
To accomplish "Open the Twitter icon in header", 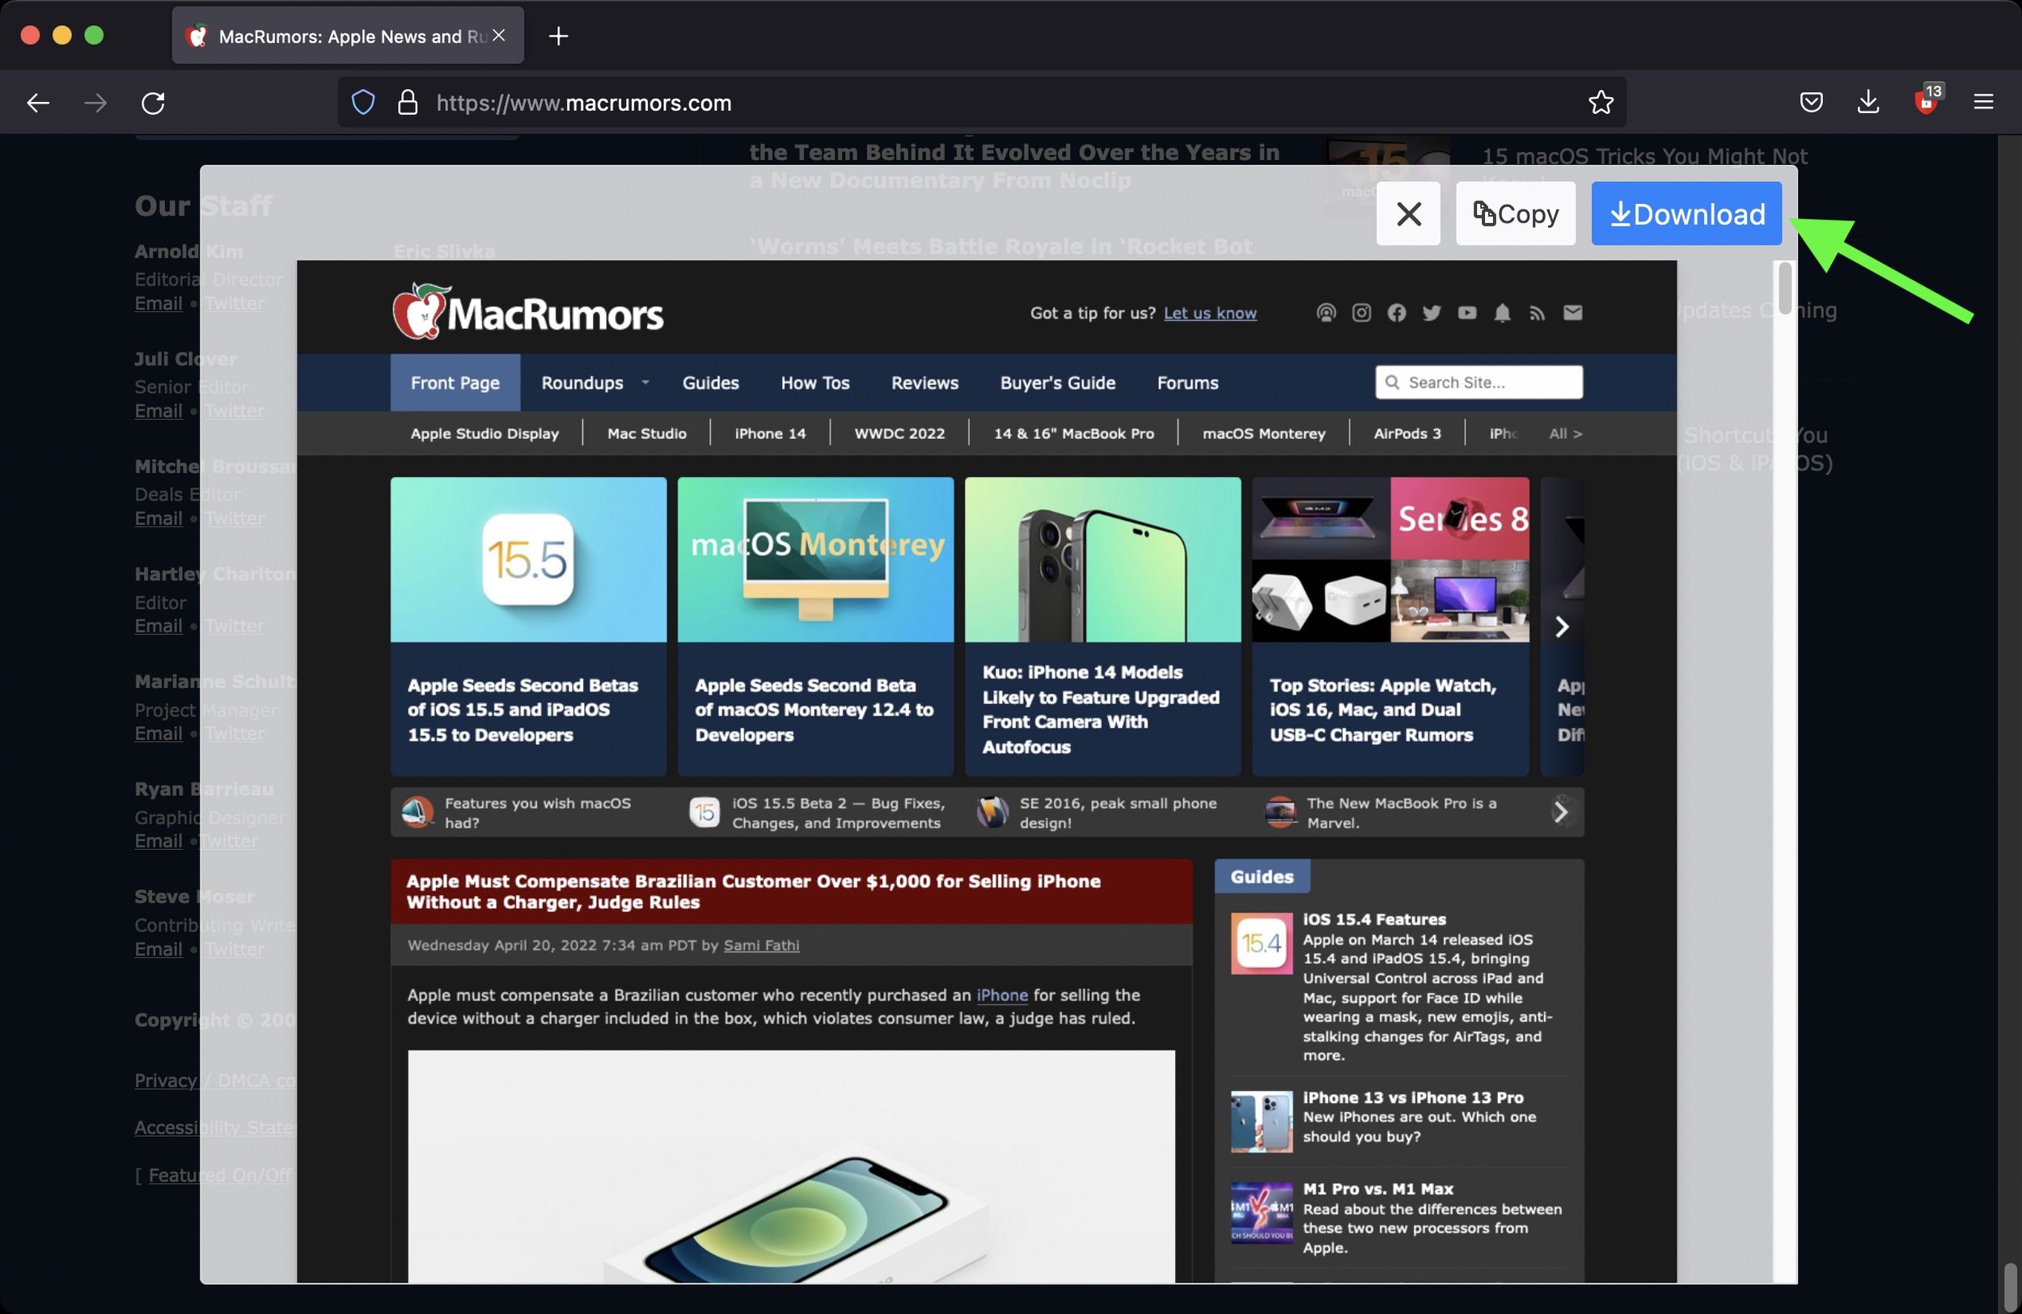I will point(1432,313).
